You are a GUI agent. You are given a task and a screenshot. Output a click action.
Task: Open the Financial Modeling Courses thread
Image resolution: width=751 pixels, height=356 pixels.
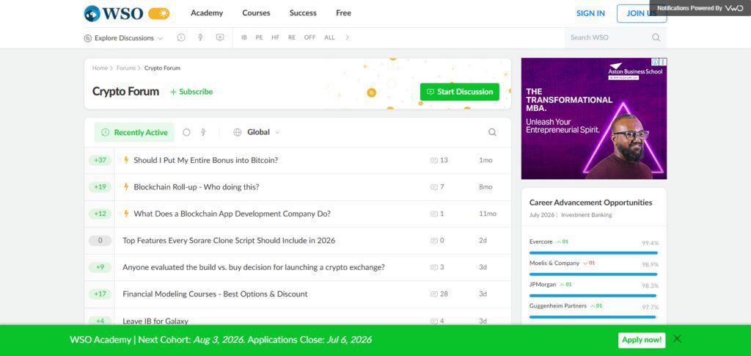pos(215,294)
